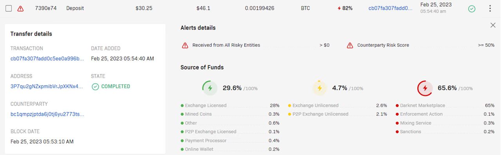This screenshot has width=501, height=155.
Task: Tick the checkbox for transfer 7390e74
Action: tap(9, 8)
